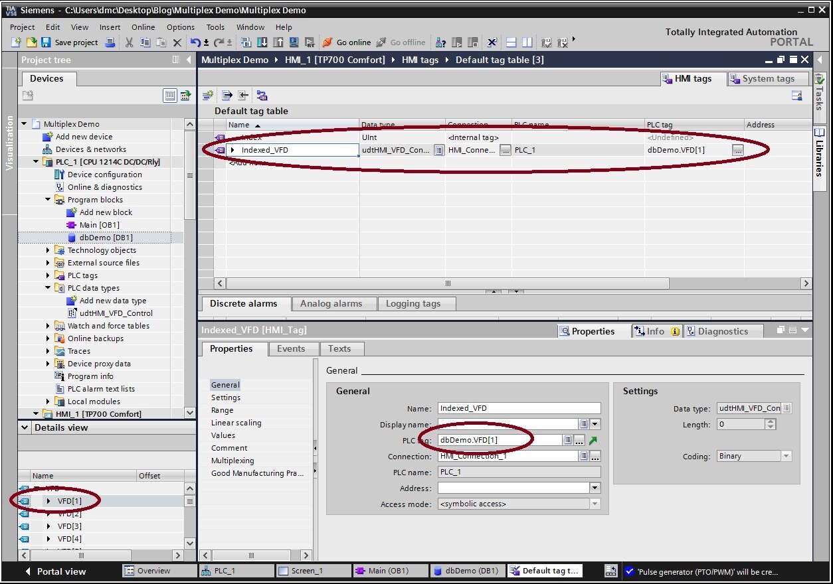Click the Cross-references icon in toolbar
The height and width of the screenshot is (584, 833).
(x=492, y=42)
